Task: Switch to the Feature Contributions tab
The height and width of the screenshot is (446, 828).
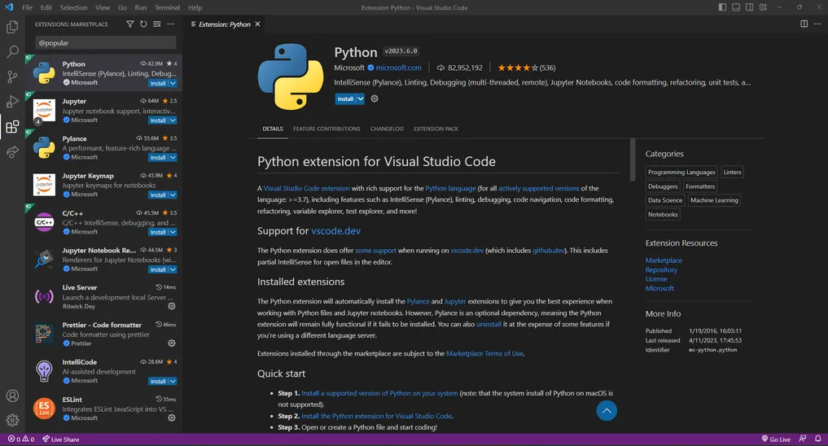Action: click(x=326, y=129)
